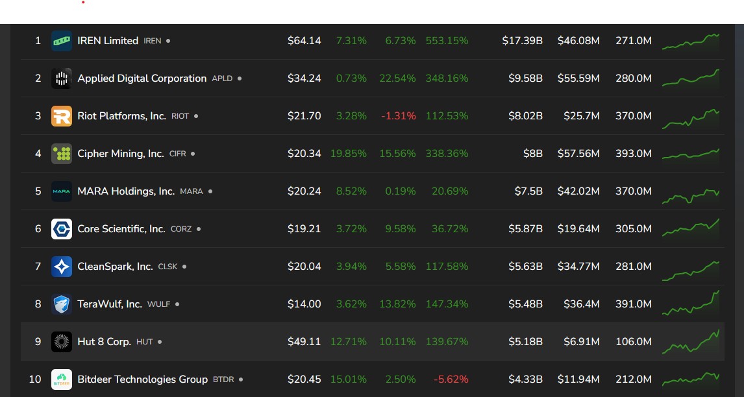This screenshot has height=397, width=744.
Task: Select the Hut 8 Corp. name
Action: coord(104,341)
